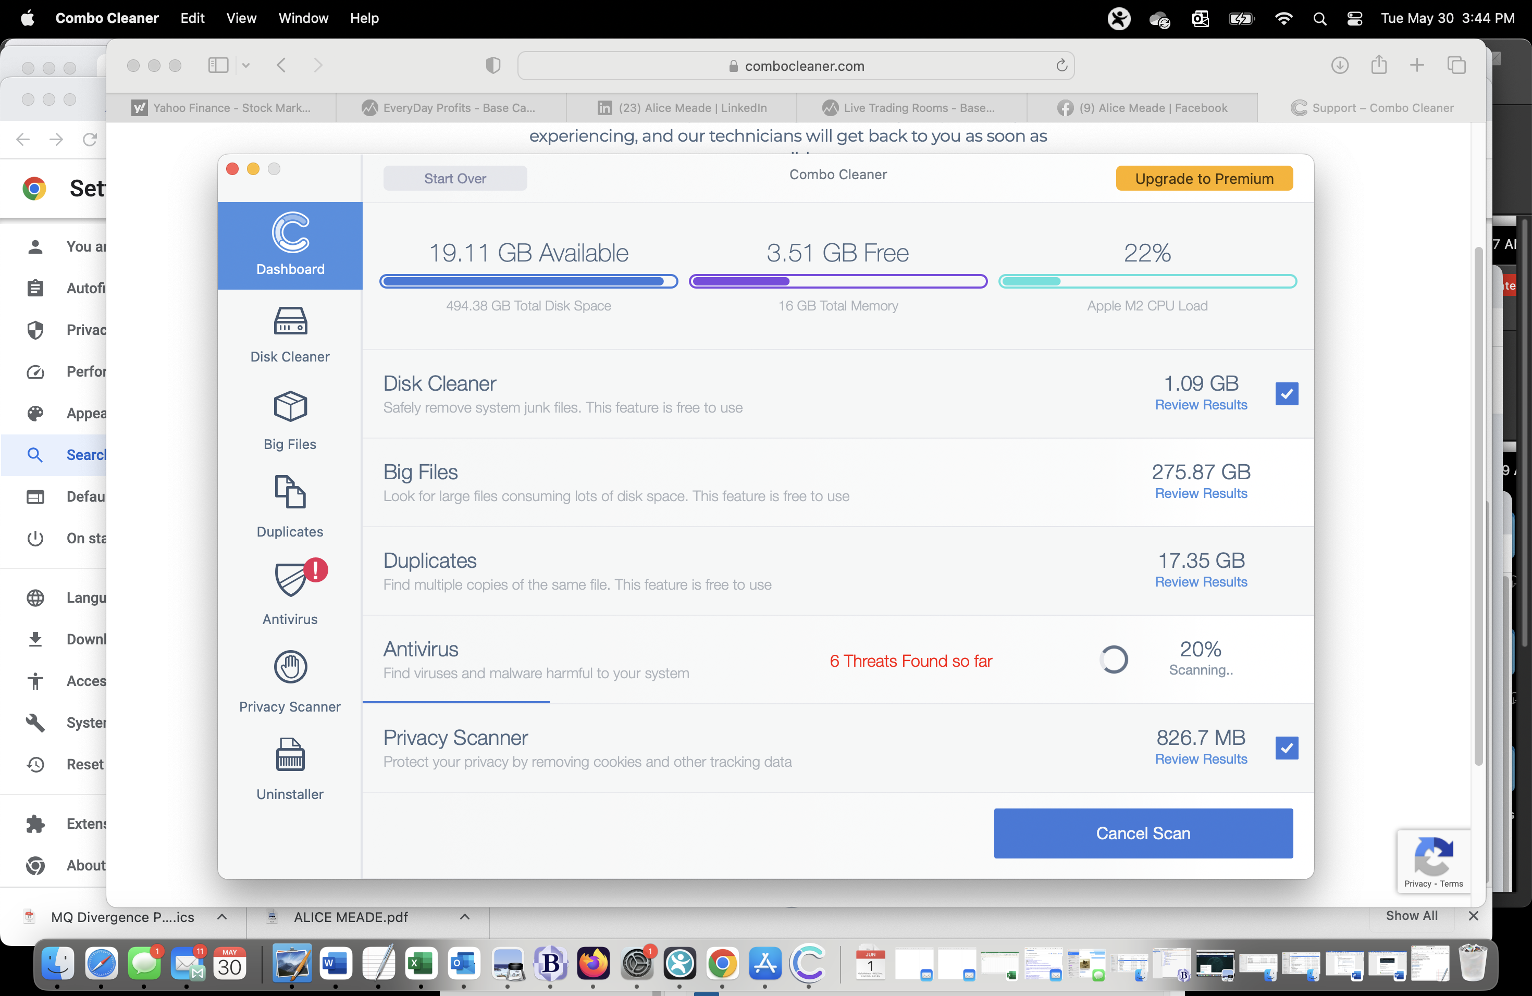Click the memory usage progress bar

(838, 281)
